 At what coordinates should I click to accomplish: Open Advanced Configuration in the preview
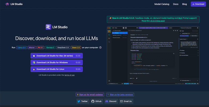pyautogui.click(x=185, y=28)
